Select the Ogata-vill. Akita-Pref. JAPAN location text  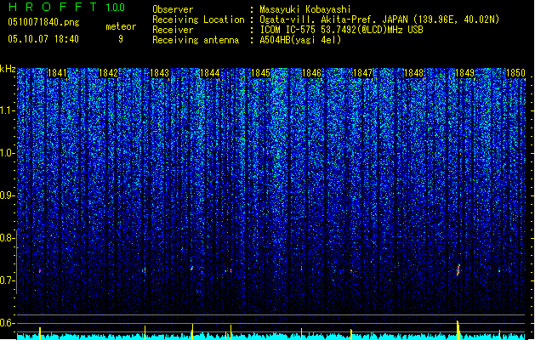(379, 20)
